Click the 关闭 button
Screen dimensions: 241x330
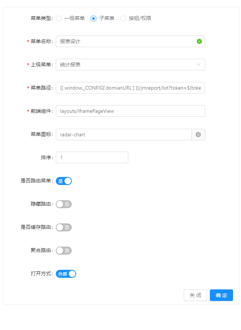[195, 295]
